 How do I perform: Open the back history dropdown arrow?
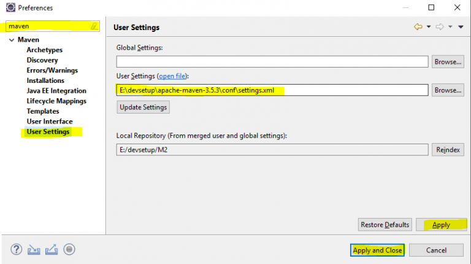[429, 27]
